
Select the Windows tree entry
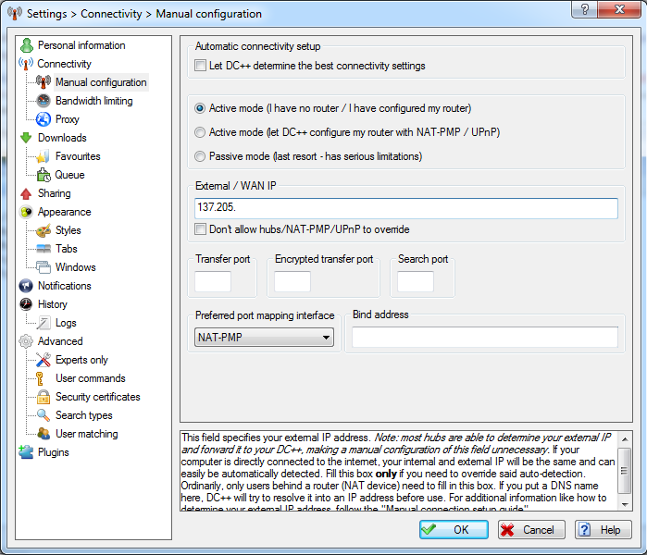(75, 267)
